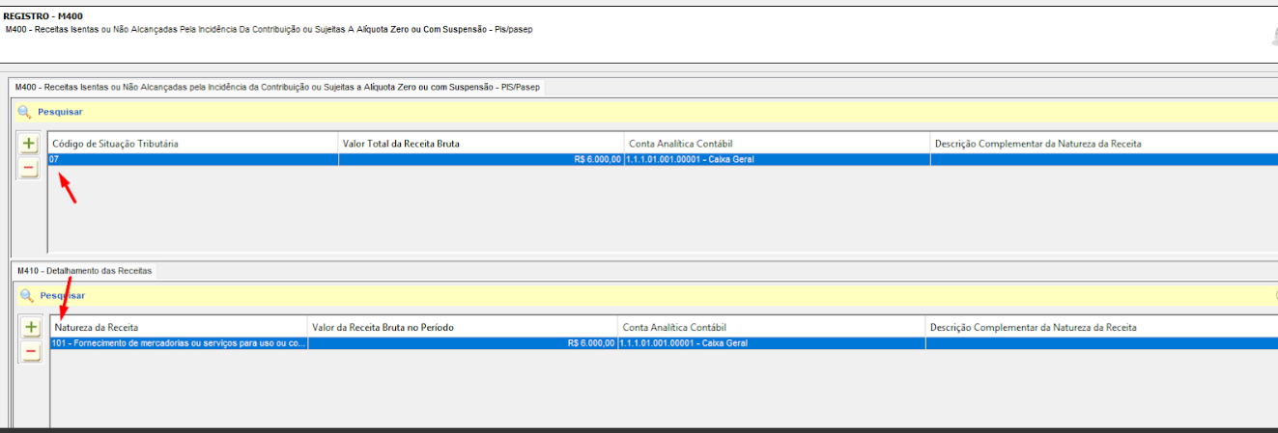Select M410 - Detalhamento das Receitas tab
Image resolution: width=1278 pixels, height=433 pixels.
coord(84,271)
